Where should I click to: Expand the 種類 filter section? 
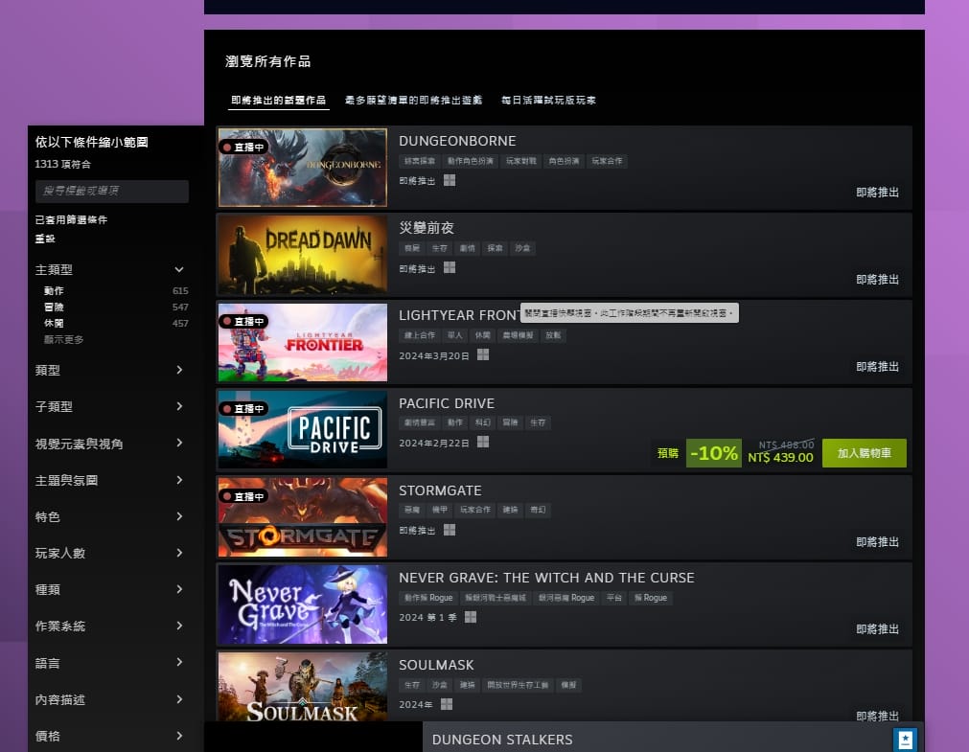(179, 589)
